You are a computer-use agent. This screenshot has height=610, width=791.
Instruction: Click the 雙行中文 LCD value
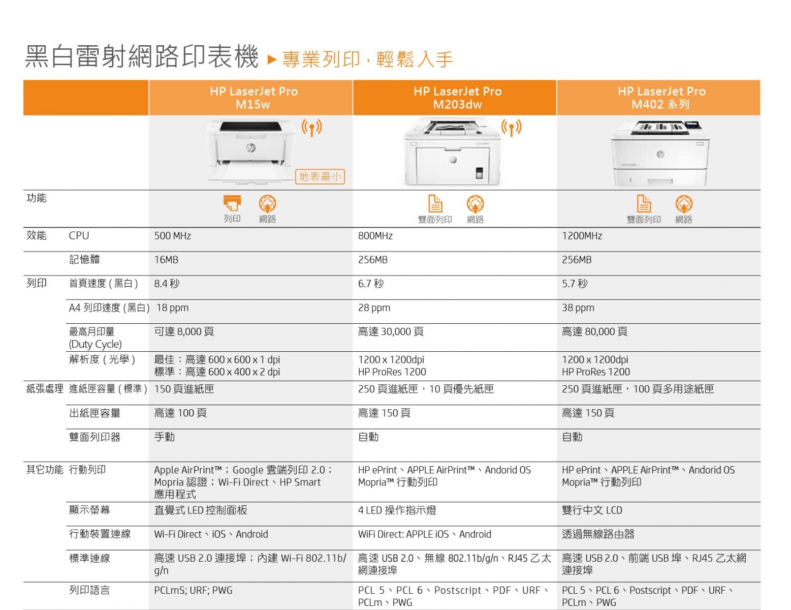point(592,510)
